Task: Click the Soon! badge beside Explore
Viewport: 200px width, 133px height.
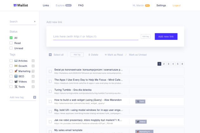Action: click(x=69, y=5)
